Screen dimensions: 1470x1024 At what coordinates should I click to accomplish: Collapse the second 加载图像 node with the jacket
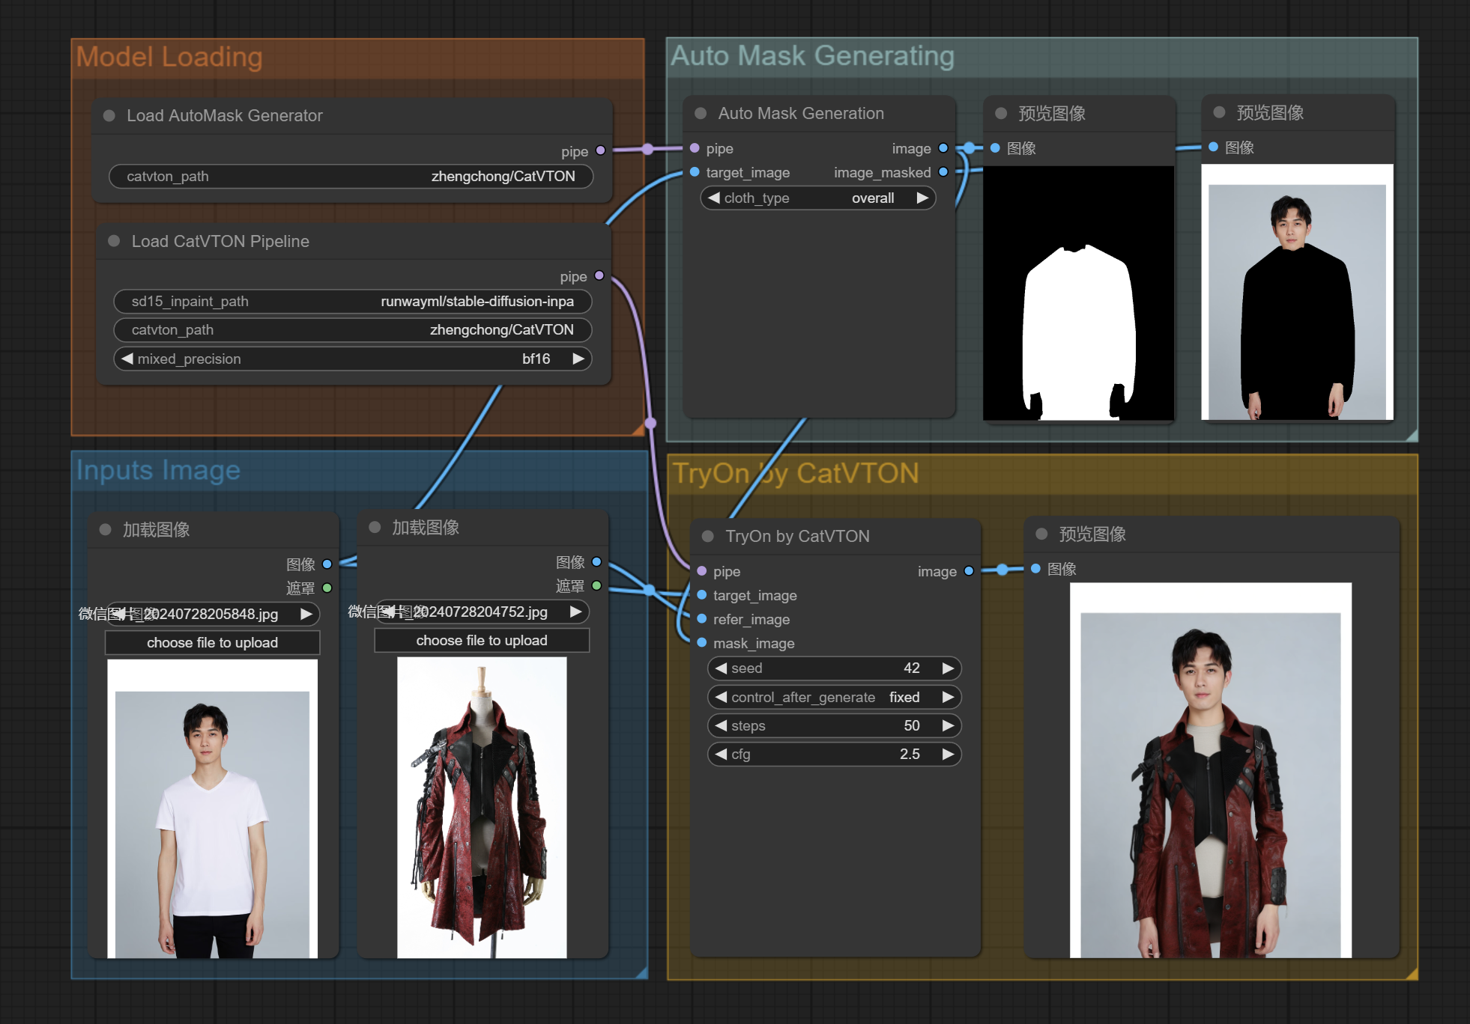(375, 528)
